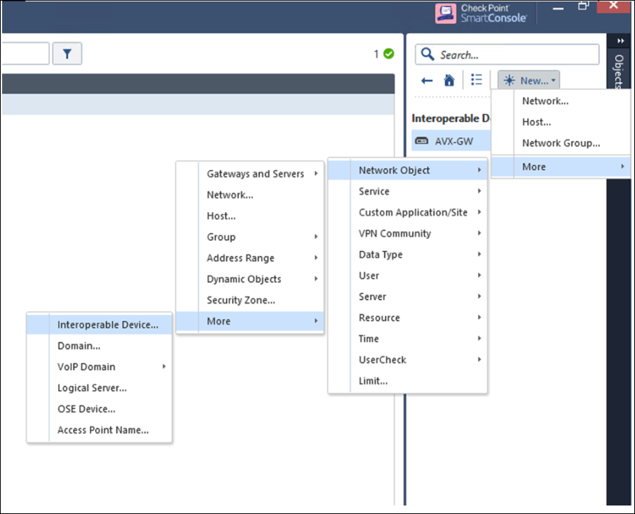Click the green checkmark status icon
Viewport: 635px width, 514px height.
(388, 54)
